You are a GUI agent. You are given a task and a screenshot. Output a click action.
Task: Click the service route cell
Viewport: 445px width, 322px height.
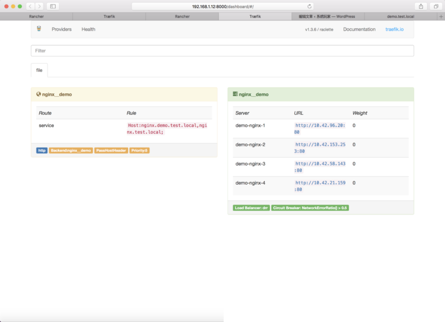pyautogui.click(x=46, y=126)
